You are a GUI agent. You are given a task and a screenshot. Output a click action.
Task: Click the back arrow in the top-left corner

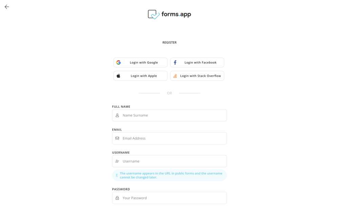point(6,7)
